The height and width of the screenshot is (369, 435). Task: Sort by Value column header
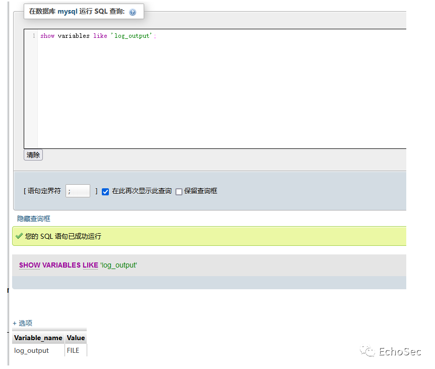(x=76, y=338)
